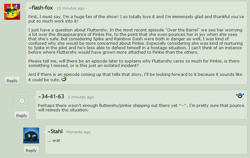Click the "10 minutes ago" timestamp
This screenshot has height=158, width=250.
coord(70,8)
